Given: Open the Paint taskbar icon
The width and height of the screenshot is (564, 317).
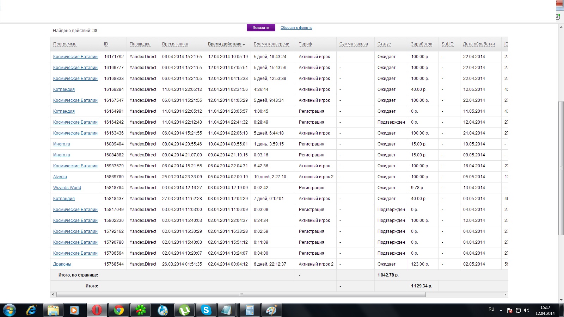Looking at the screenshot, I should pyautogui.click(x=271, y=310).
